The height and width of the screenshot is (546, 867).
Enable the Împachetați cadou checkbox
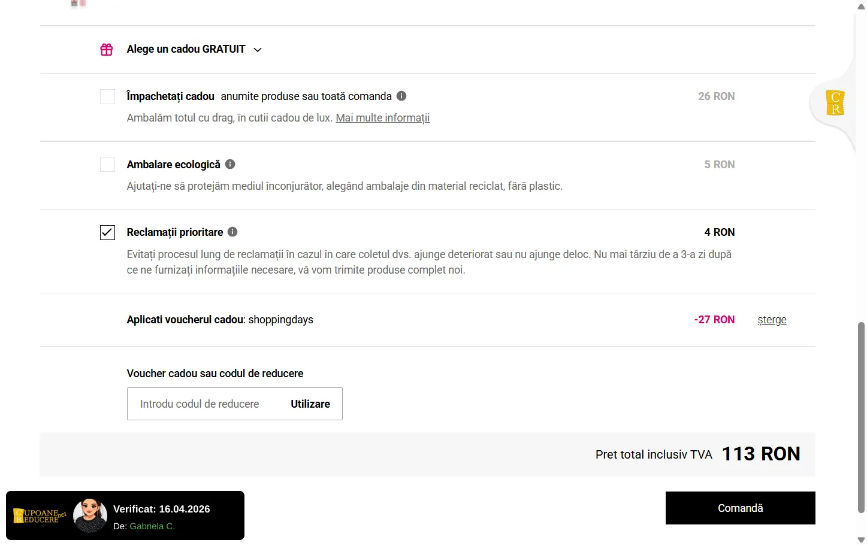pyautogui.click(x=107, y=96)
